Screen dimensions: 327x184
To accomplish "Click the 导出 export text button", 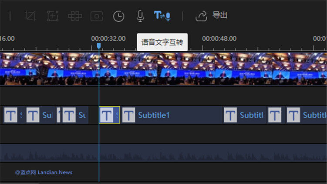I will (x=220, y=16).
